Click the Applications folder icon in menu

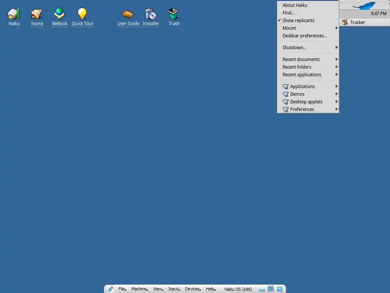[286, 87]
